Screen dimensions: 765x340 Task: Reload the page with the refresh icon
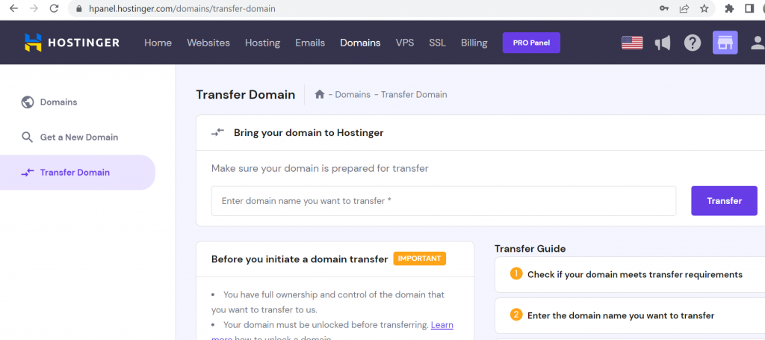(54, 8)
